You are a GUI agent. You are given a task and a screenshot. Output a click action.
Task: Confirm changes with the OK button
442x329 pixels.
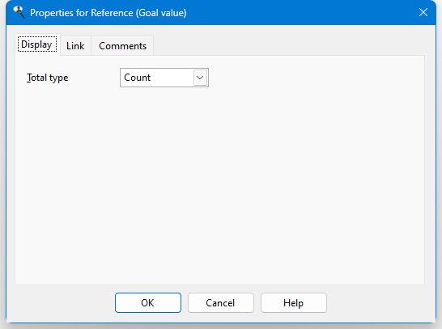(x=148, y=303)
